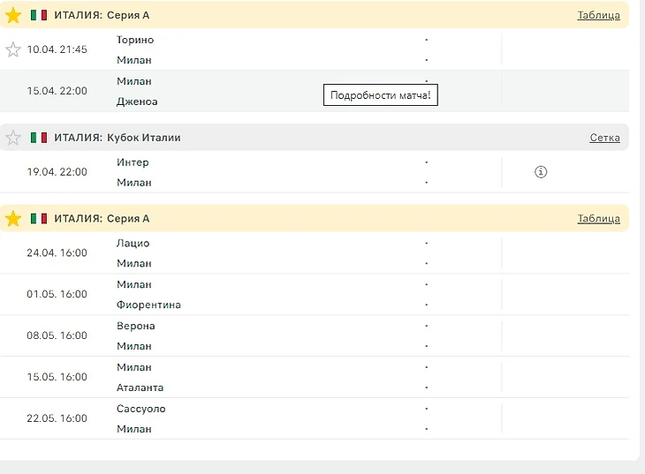Open Таблица link in second Серия А header

[x=598, y=218]
